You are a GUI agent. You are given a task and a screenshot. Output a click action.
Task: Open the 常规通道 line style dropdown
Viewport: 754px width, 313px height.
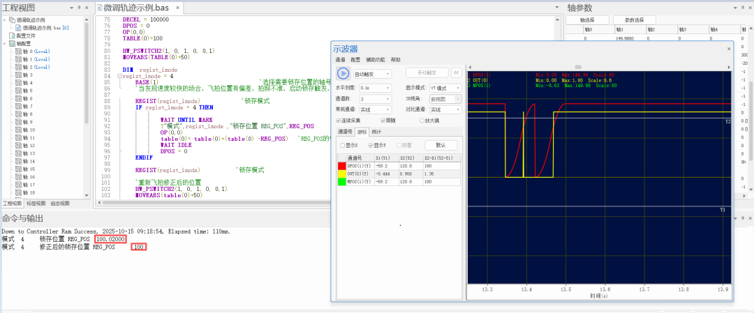coord(376,110)
